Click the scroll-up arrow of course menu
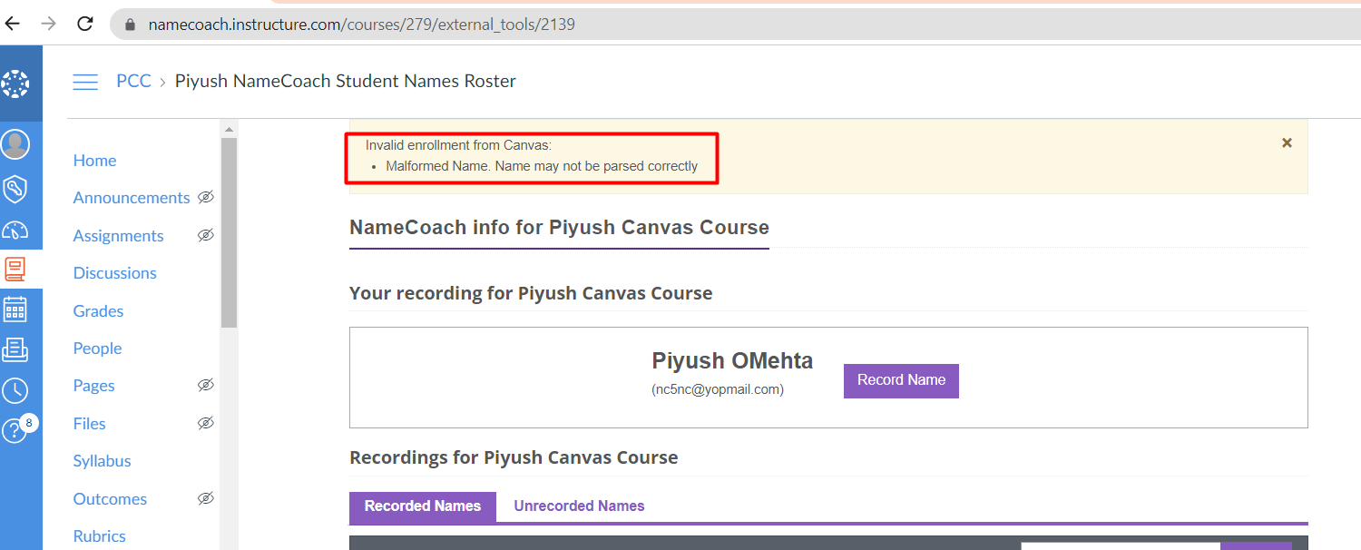The height and width of the screenshot is (550, 1361). [x=229, y=129]
